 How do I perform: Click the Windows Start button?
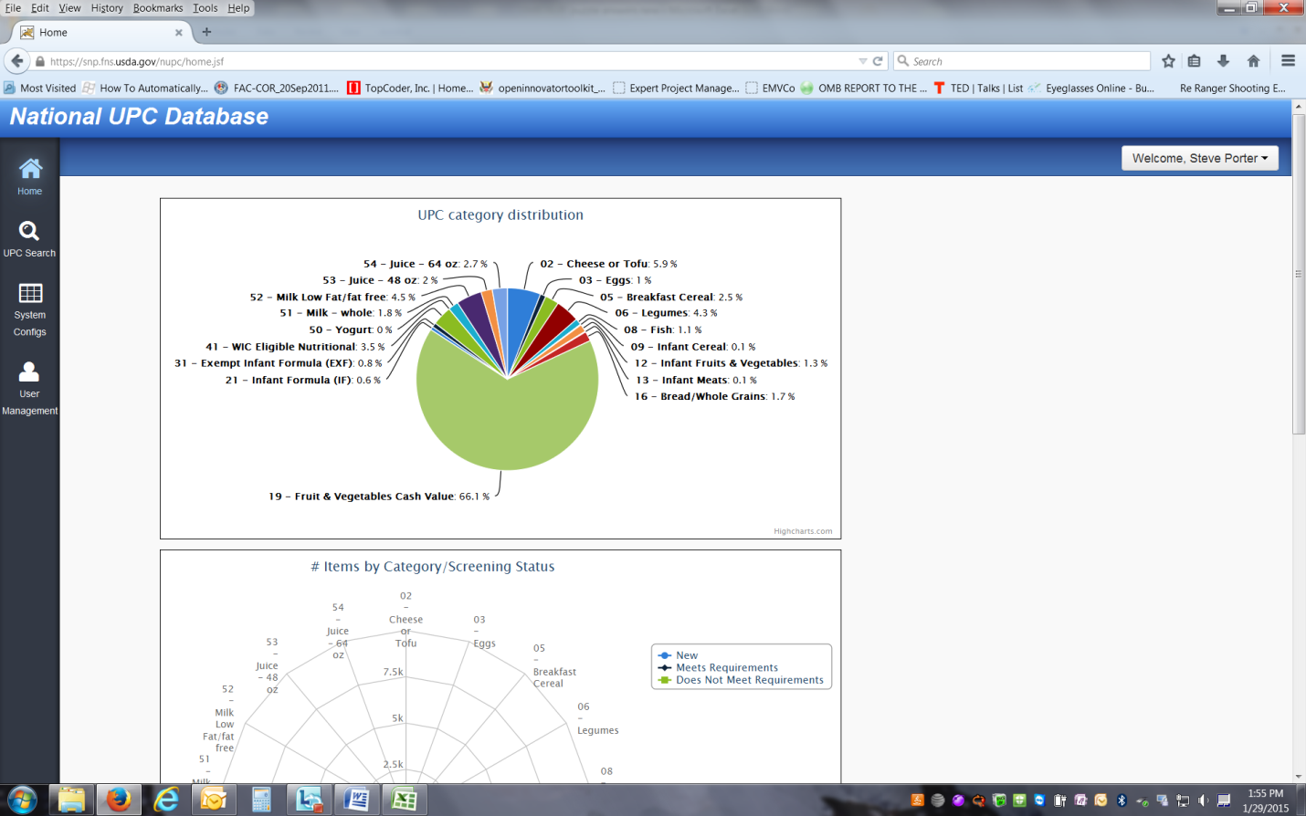pos(22,800)
